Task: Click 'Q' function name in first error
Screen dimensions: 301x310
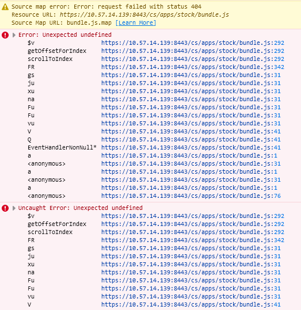Action: 29,140
